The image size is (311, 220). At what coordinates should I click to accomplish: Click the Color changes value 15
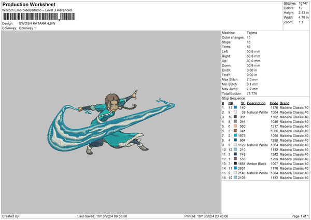tap(248, 37)
